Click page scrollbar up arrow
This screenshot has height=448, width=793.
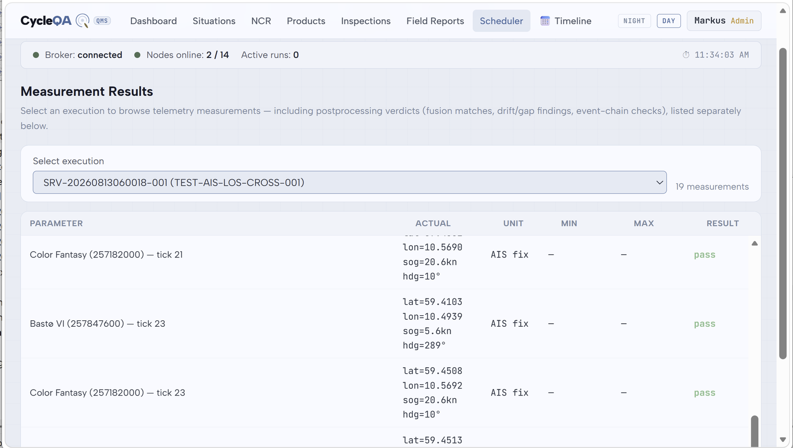point(783,10)
